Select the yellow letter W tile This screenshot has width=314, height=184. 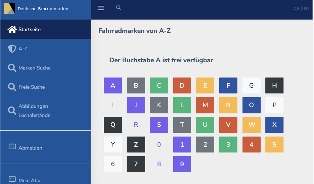(252, 125)
